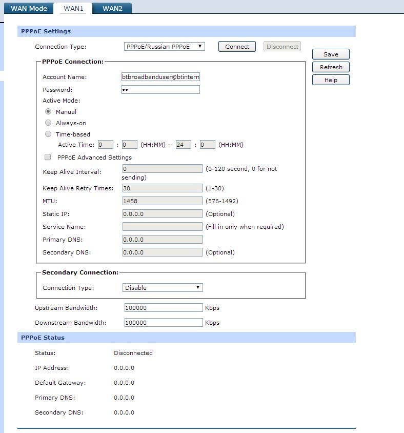Select the Manual active mode radio button
The width and height of the screenshot is (404, 433).
click(48, 111)
